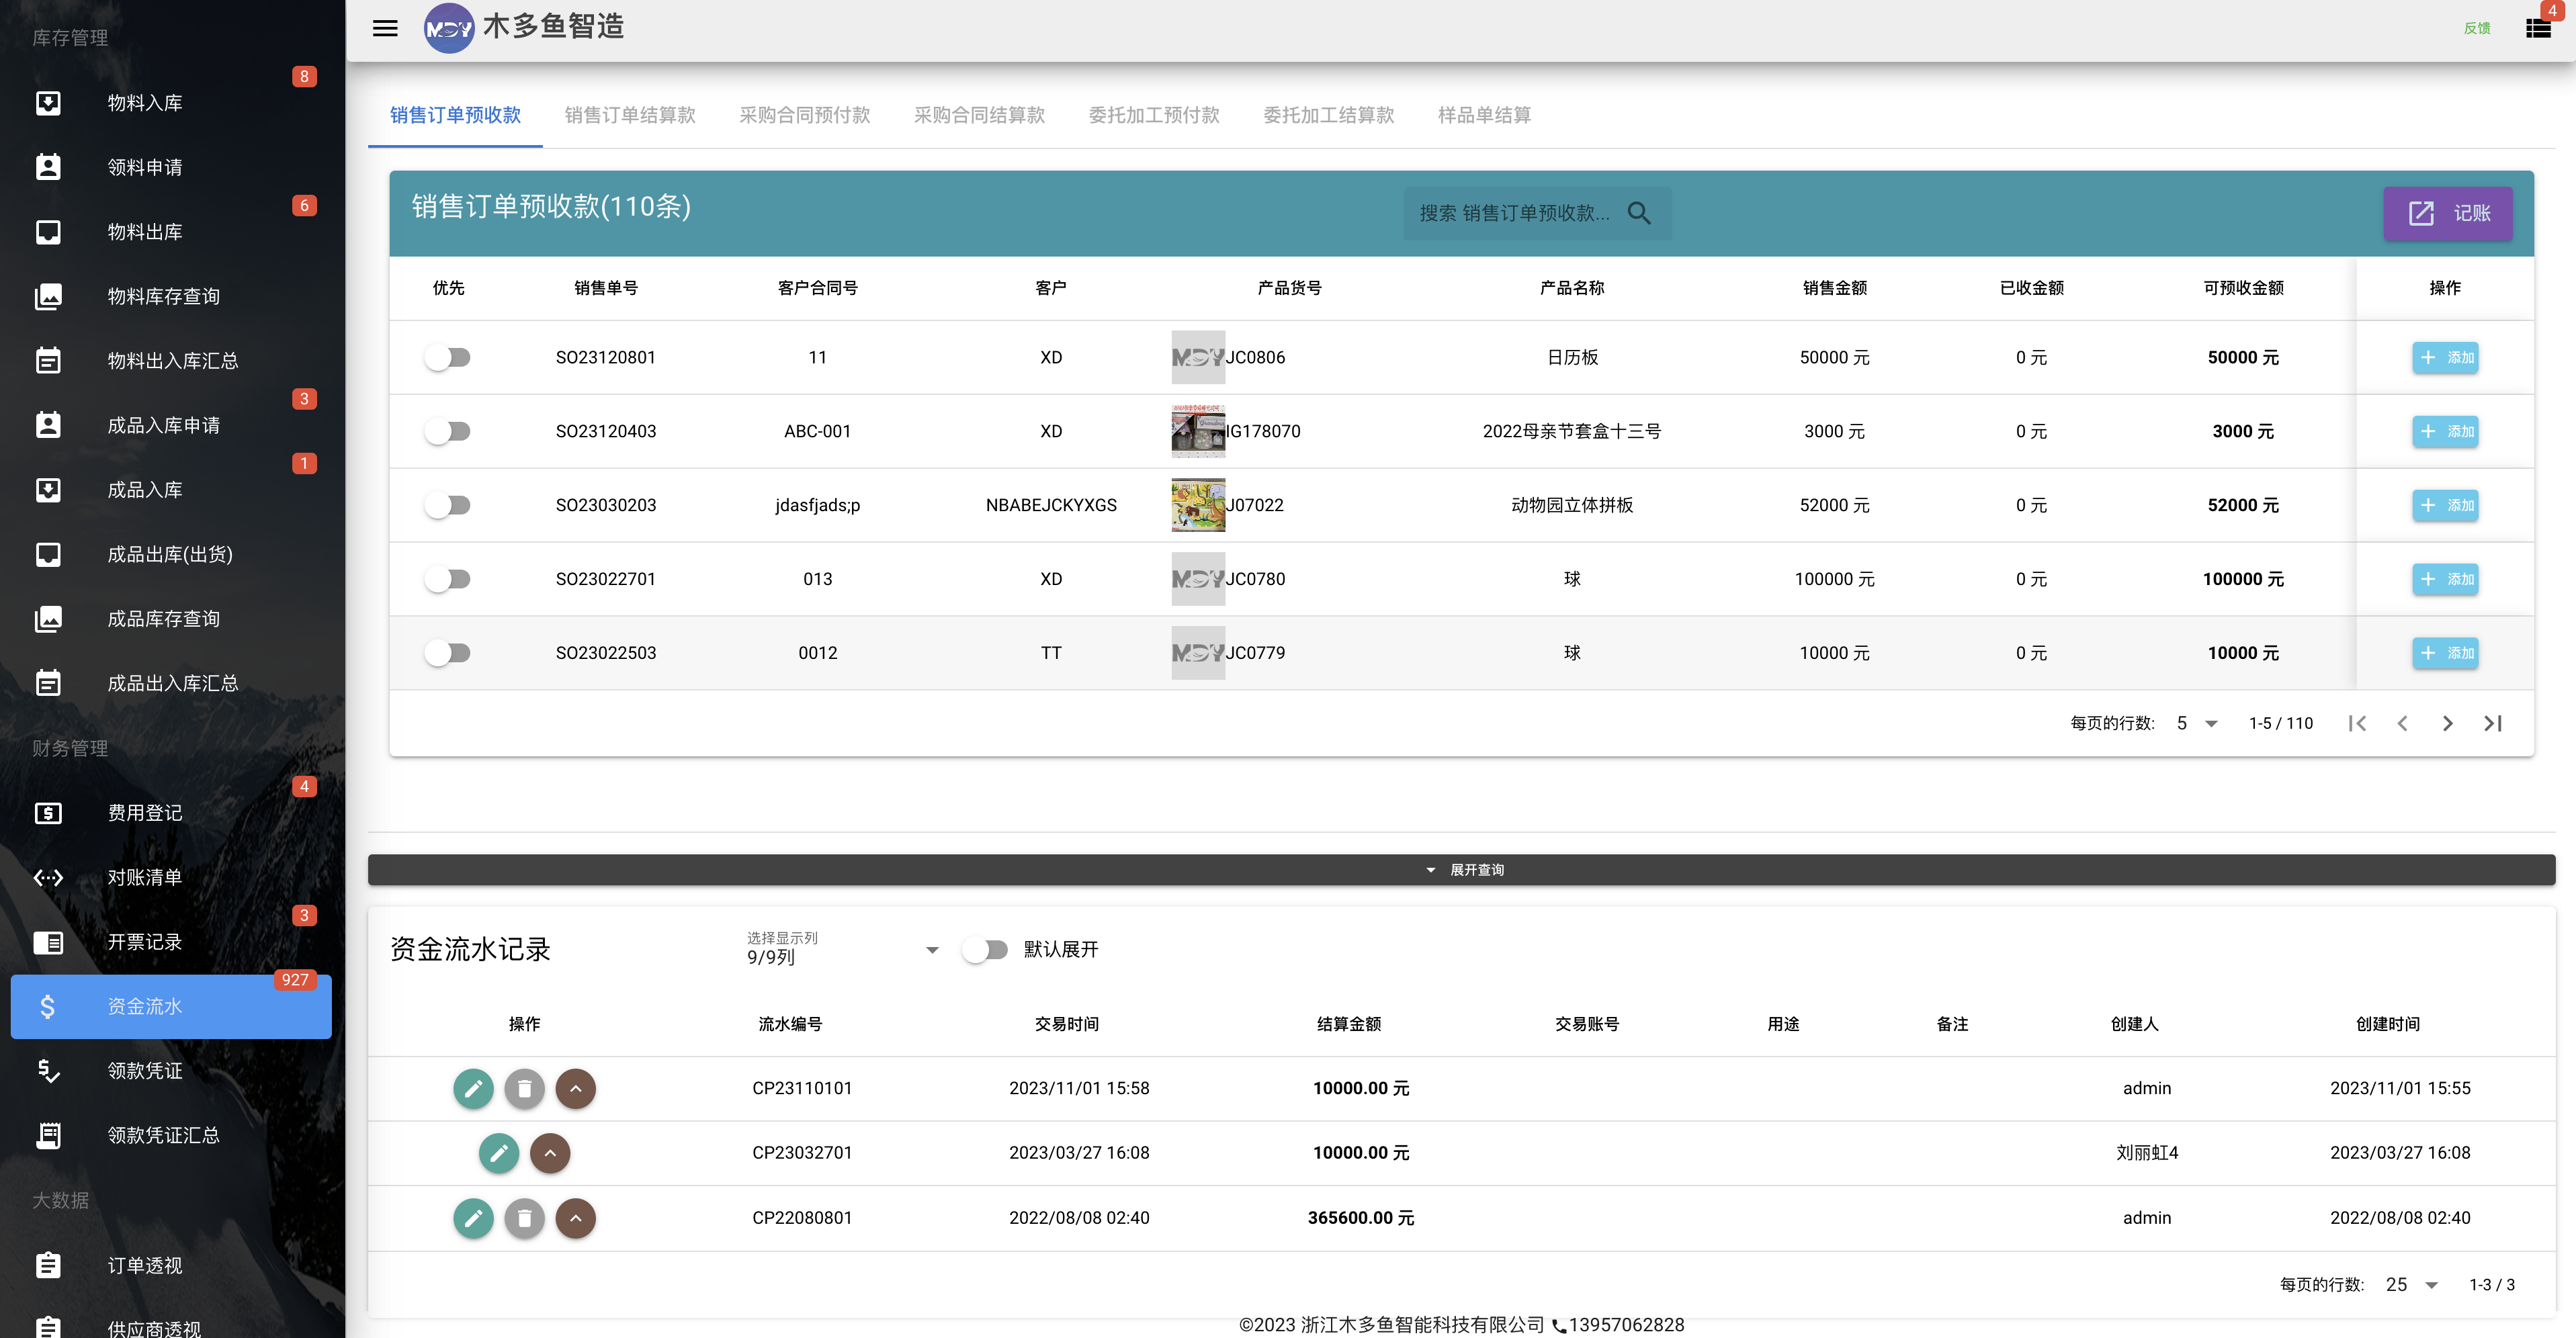Open the top-right list notifications icon
Screen dimensions: 2576x1338
pos(2538,28)
